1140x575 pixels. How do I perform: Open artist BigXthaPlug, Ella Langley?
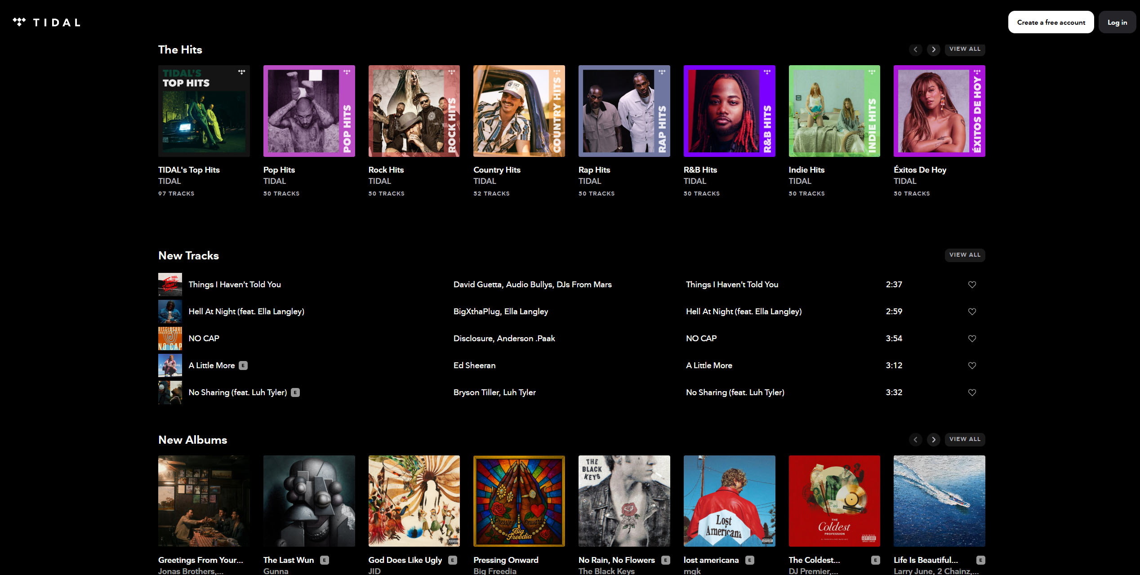point(501,312)
